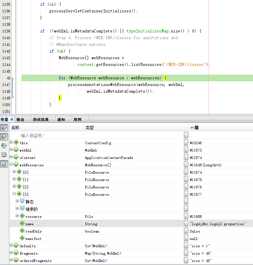
Task: Expand the fragments variable node
Action: 11,253
